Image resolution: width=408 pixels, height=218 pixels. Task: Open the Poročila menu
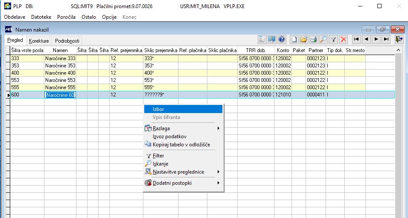coord(66,17)
